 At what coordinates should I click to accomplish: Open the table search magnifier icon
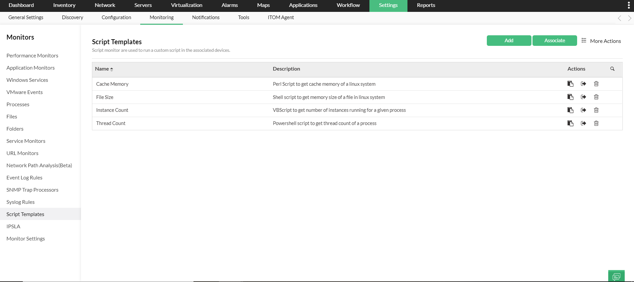pyautogui.click(x=612, y=69)
